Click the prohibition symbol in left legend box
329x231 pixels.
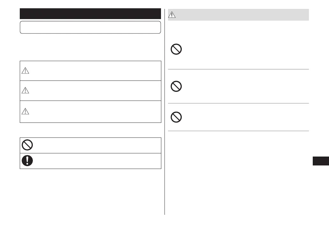tap(27, 145)
